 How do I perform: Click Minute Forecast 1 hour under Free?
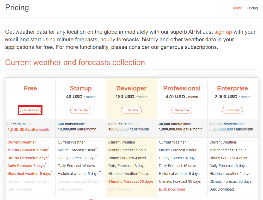tap(27, 150)
